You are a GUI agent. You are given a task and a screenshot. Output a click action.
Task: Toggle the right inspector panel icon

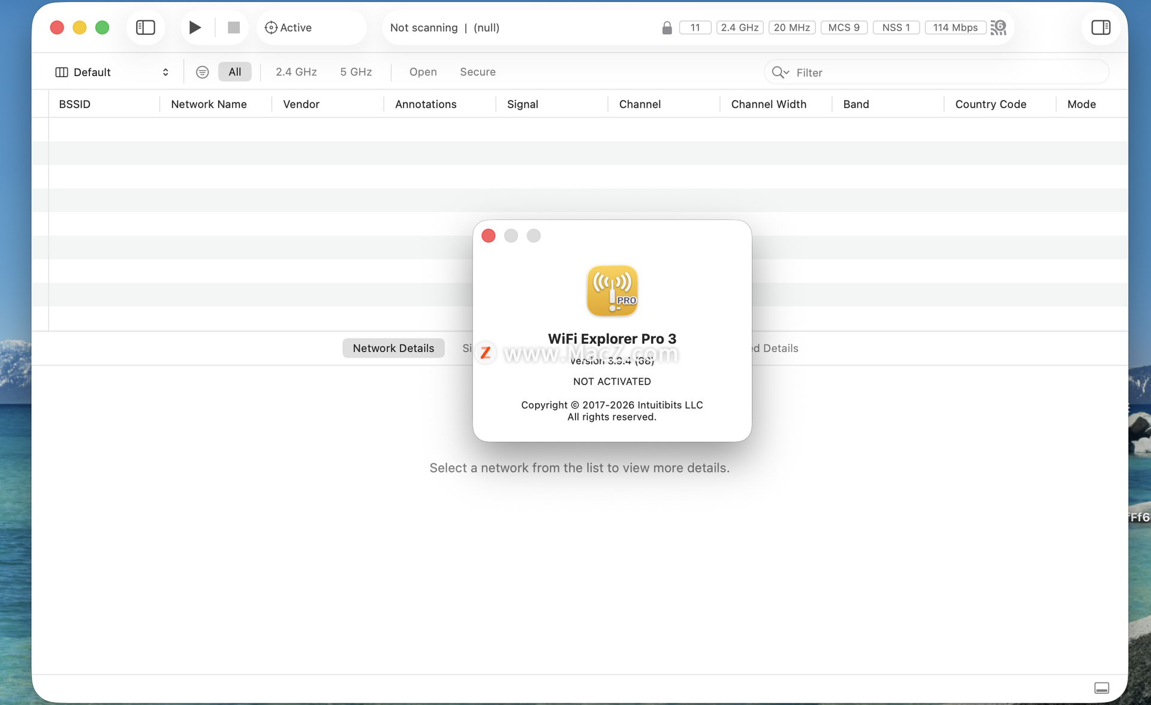pyautogui.click(x=1101, y=28)
